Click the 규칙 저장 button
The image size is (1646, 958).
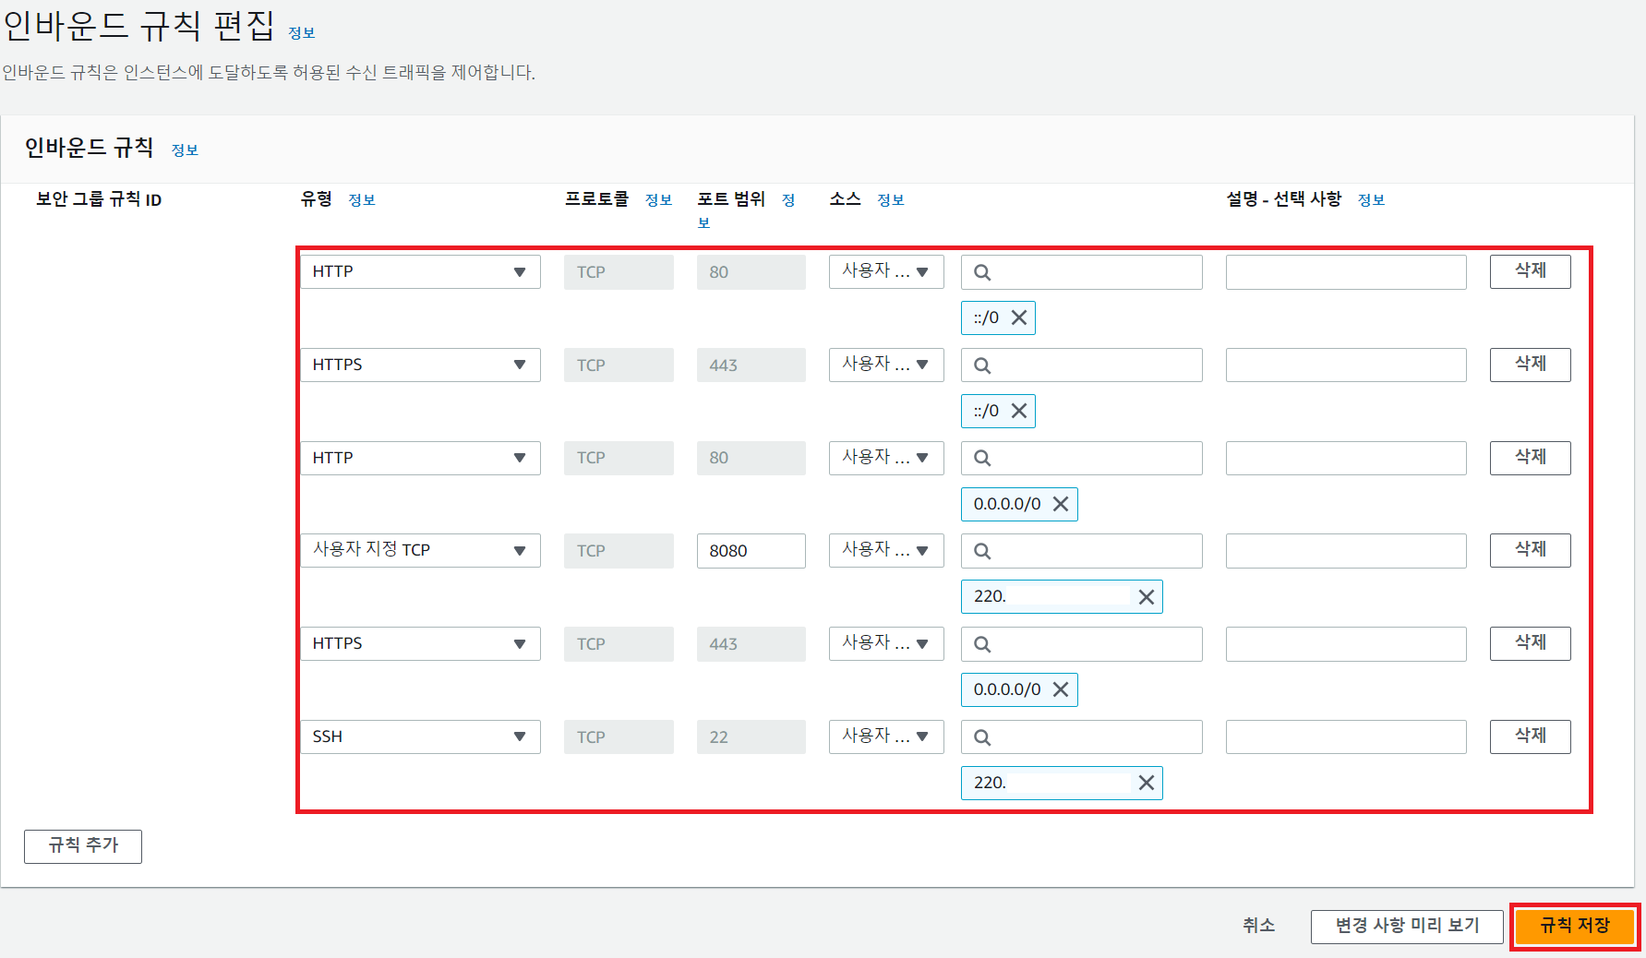click(1575, 926)
